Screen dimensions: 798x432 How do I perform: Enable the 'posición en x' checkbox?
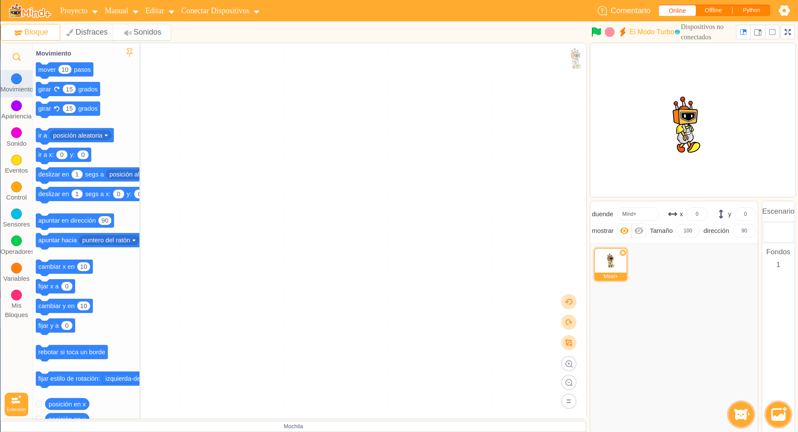point(39,404)
